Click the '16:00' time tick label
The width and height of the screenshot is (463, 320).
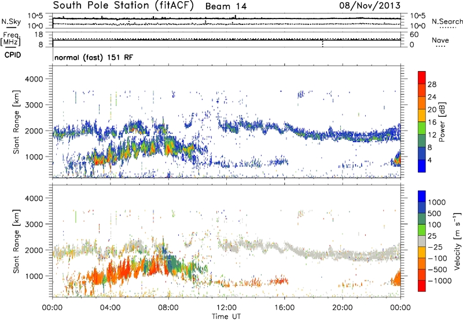(284, 308)
